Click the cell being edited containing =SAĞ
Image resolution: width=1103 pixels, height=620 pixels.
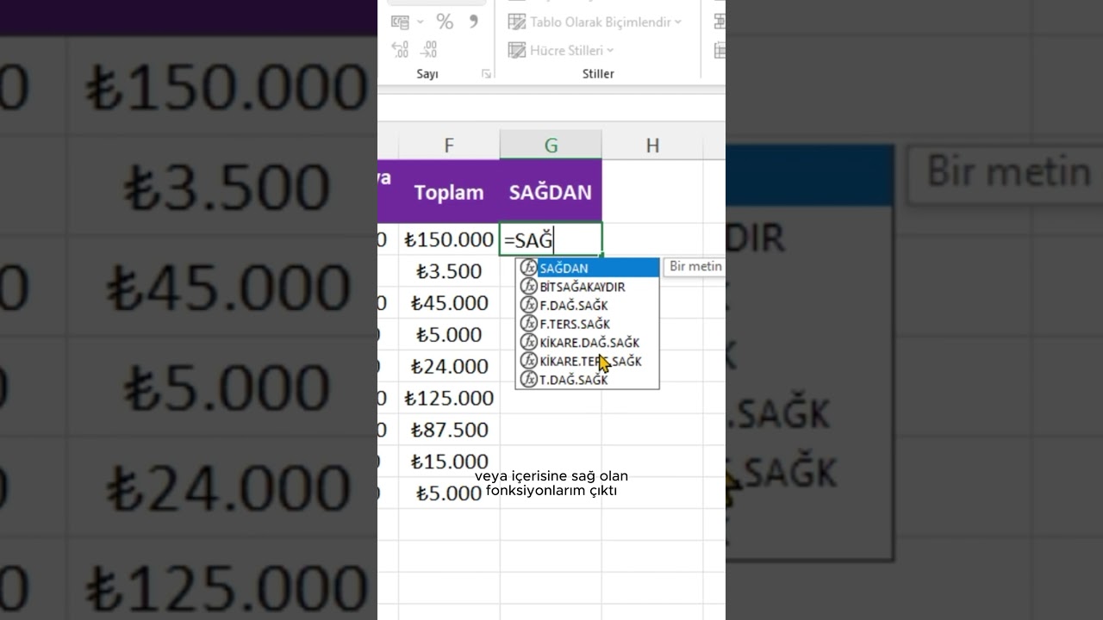click(551, 239)
